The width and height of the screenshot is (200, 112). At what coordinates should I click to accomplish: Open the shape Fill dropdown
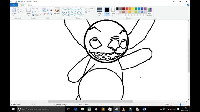coord(88,12)
